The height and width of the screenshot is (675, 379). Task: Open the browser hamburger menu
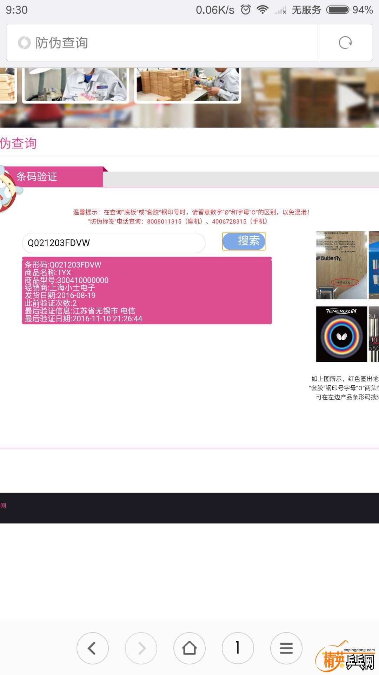286,648
